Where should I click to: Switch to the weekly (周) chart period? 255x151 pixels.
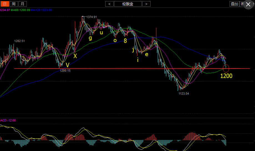[x=14, y=4]
